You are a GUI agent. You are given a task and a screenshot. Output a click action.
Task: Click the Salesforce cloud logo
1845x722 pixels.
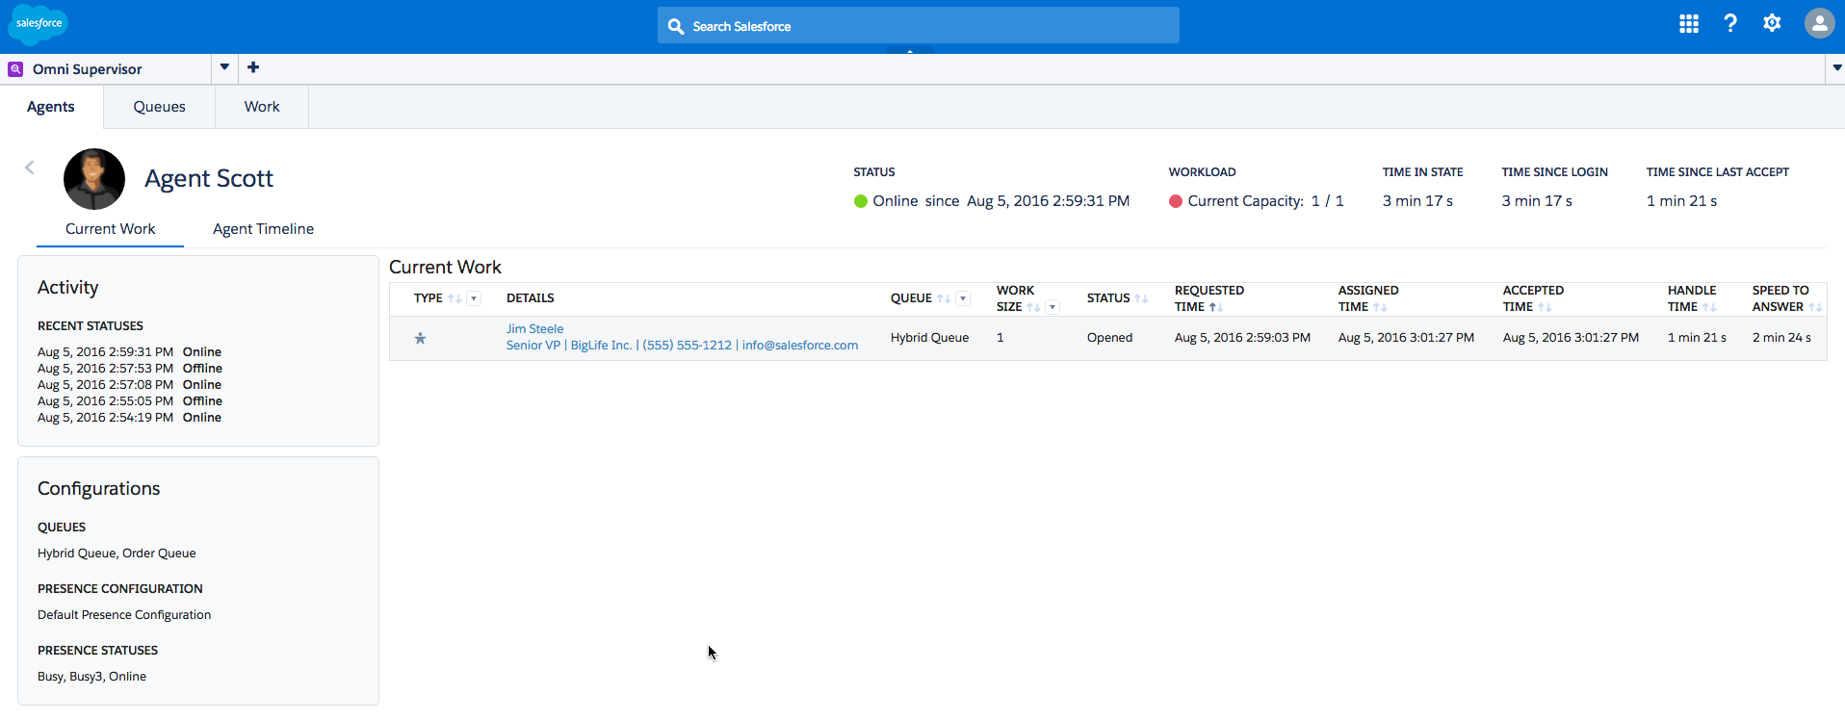pos(39,24)
